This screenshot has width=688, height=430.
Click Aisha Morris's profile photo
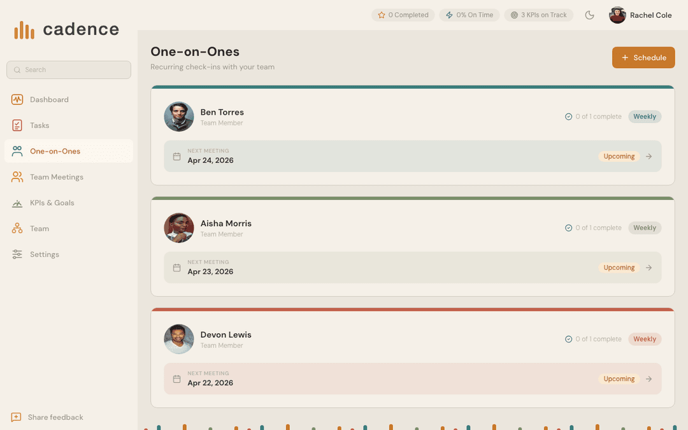[179, 228]
